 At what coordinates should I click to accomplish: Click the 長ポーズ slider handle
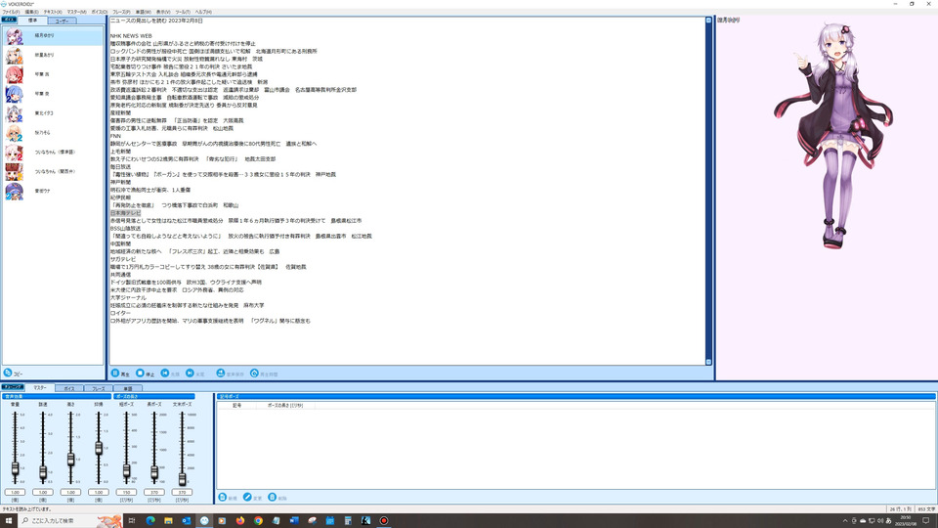(154, 472)
